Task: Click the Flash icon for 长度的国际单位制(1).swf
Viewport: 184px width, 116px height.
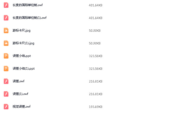Action: 6,18
